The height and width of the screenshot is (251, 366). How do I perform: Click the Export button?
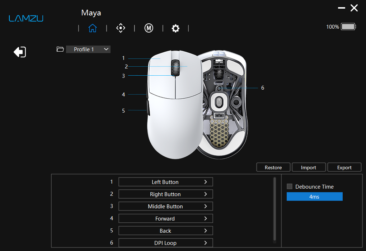tap(344, 167)
